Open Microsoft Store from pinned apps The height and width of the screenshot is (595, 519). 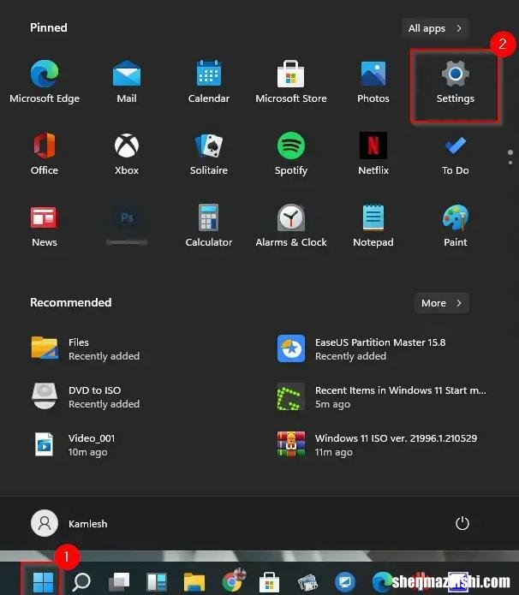(x=291, y=81)
